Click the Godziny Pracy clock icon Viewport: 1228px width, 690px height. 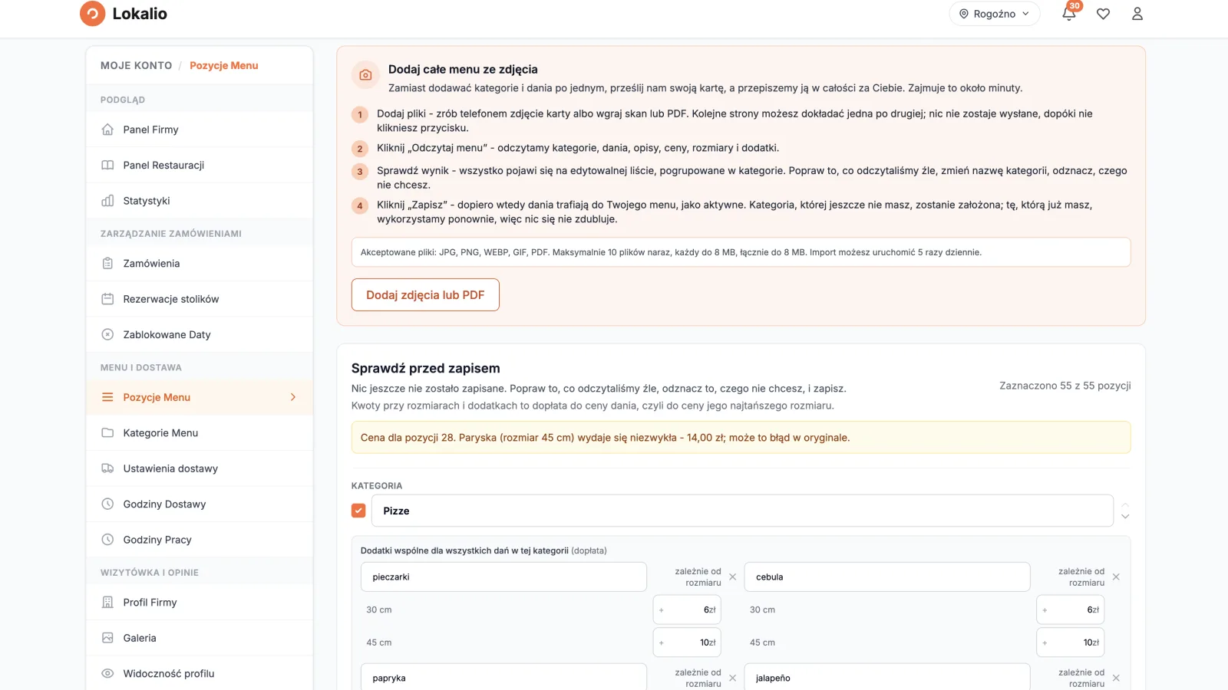[x=107, y=540]
